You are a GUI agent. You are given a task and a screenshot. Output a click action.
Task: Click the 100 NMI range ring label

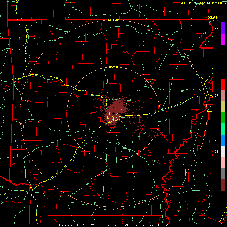pos(113,20)
